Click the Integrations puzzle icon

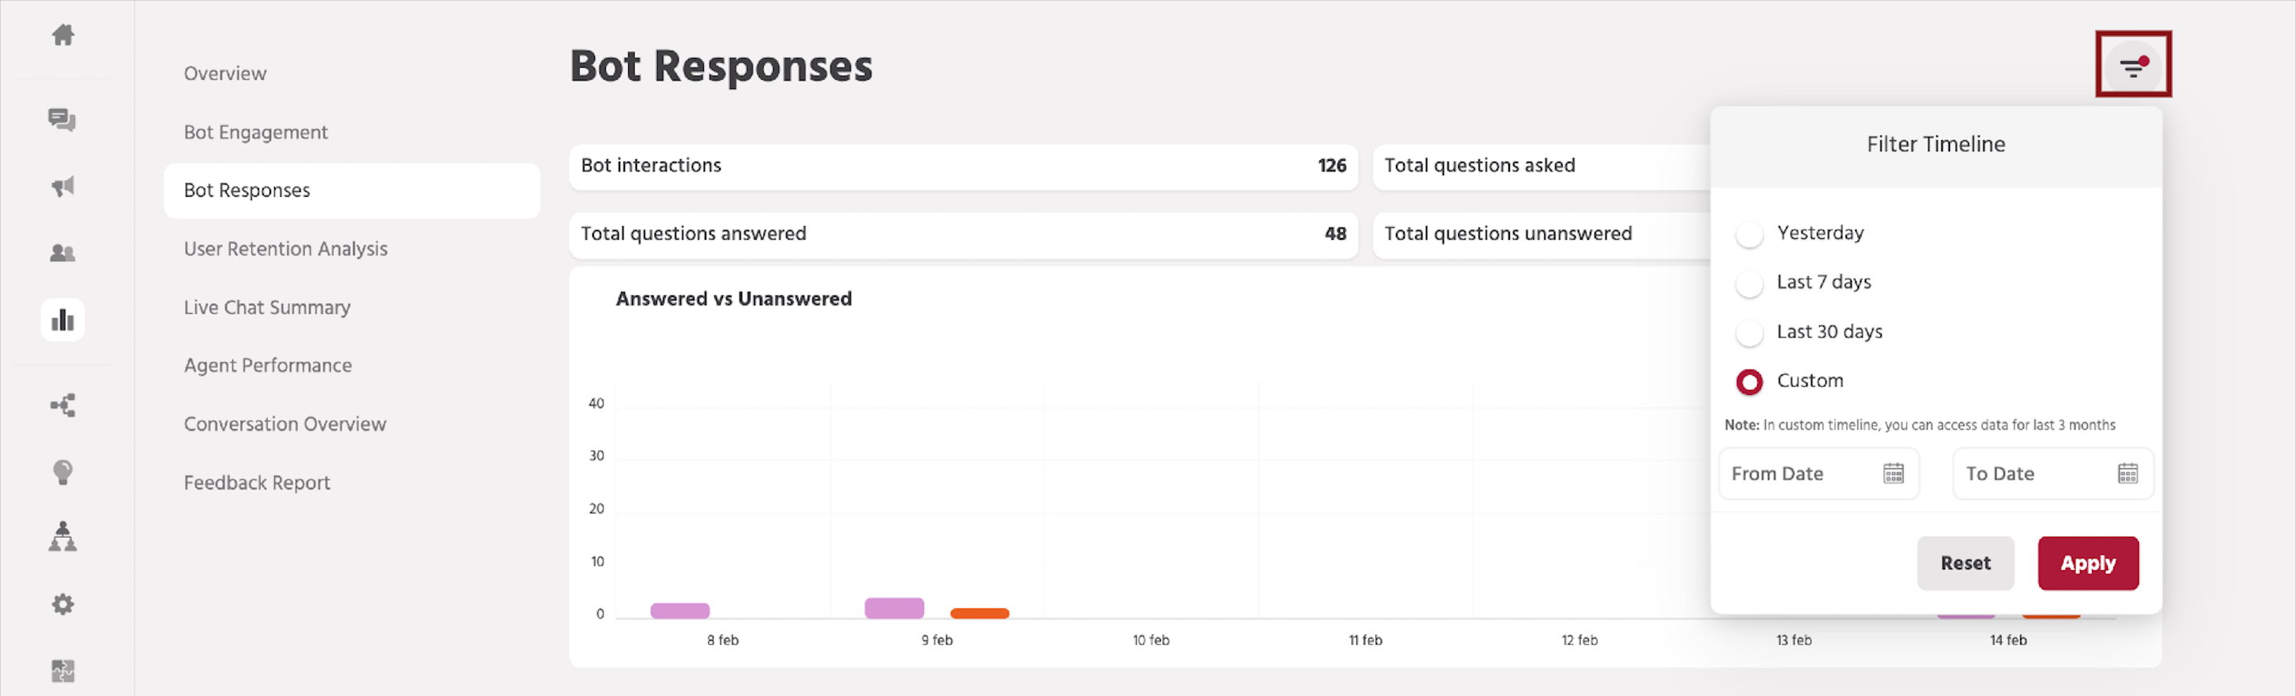[x=62, y=671]
